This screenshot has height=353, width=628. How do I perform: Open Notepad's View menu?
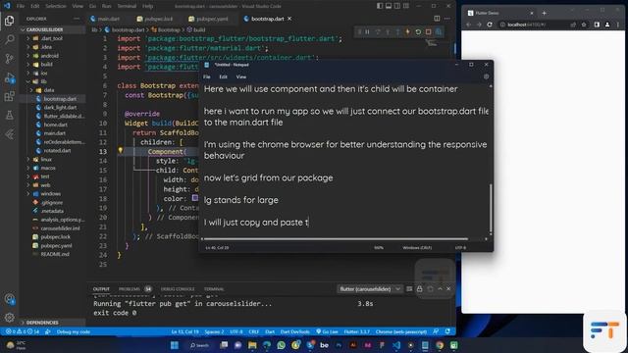coord(241,76)
